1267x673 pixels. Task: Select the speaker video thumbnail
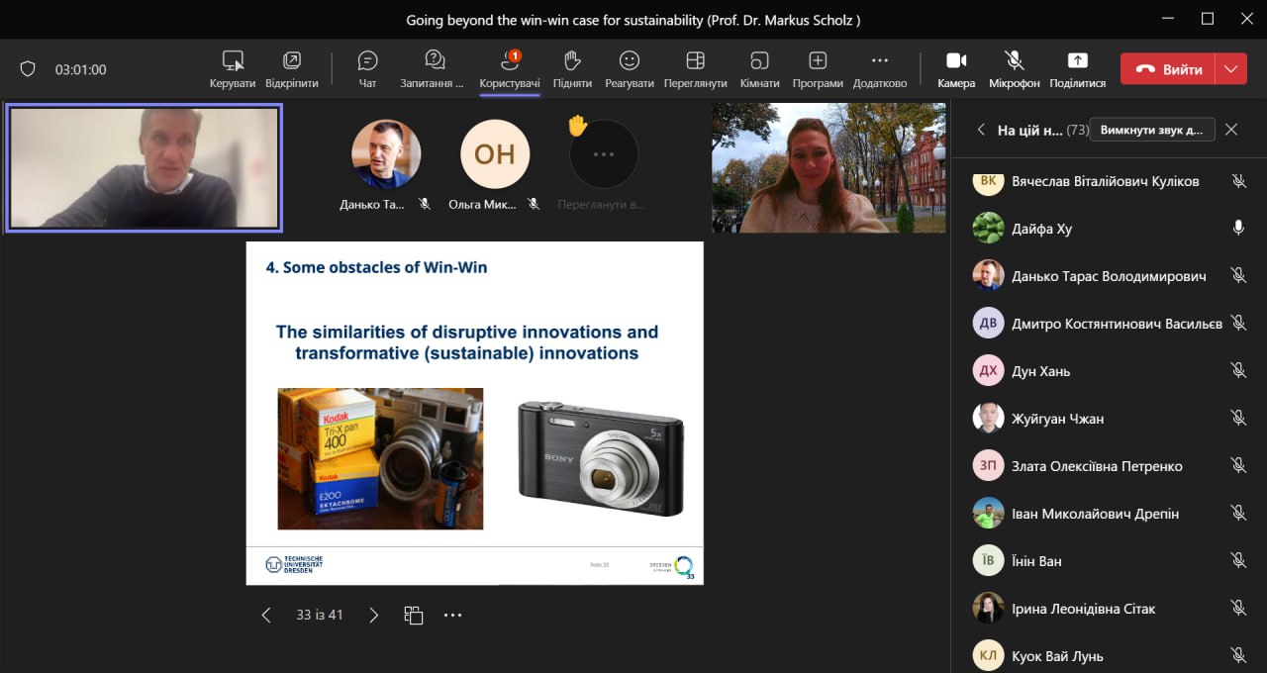point(144,168)
